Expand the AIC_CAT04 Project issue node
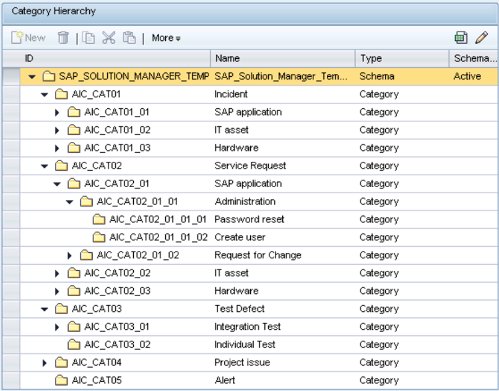The image size is (499, 391). (x=45, y=362)
